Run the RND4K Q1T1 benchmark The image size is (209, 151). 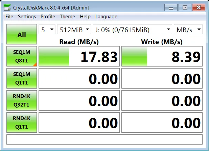pyautogui.click(x=22, y=122)
